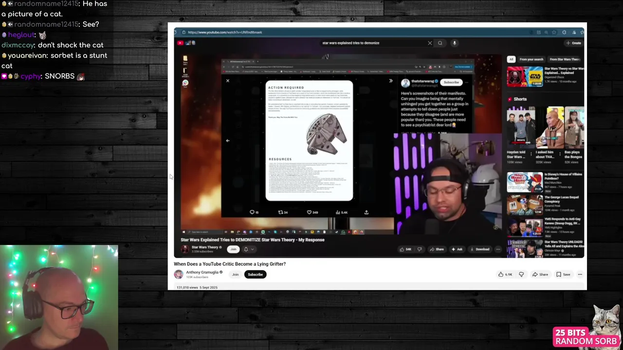Click the Subscribe button in the tweet panel

(x=451, y=82)
